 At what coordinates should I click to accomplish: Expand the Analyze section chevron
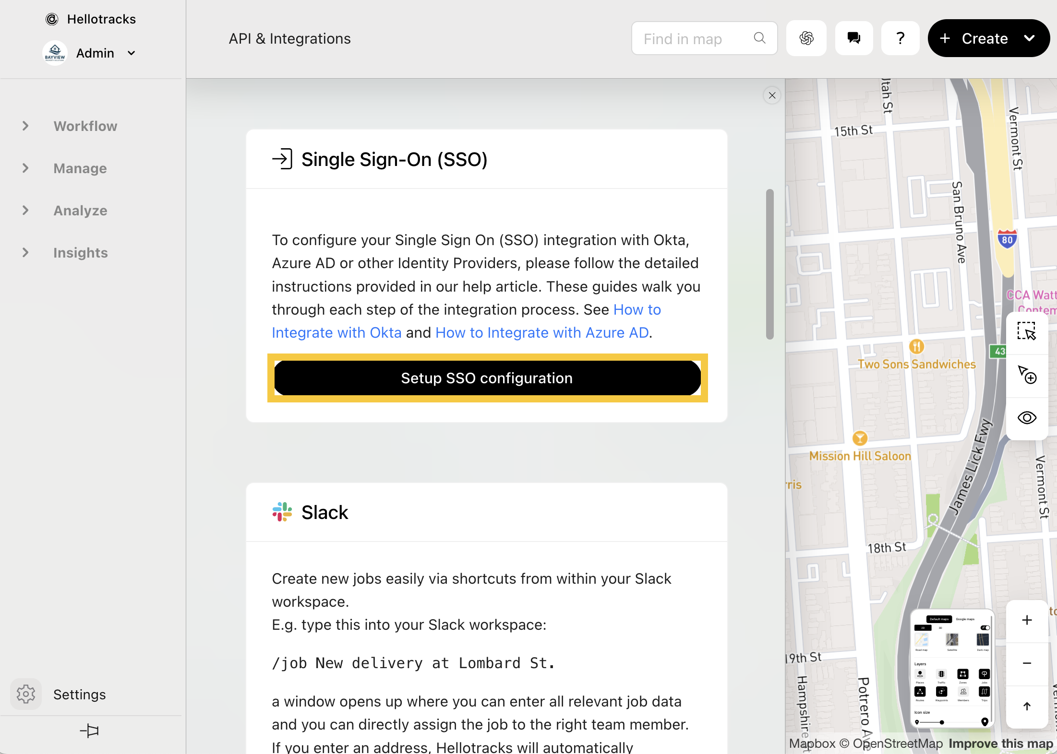[25, 211]
